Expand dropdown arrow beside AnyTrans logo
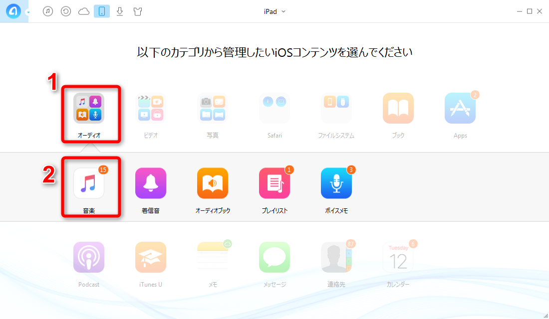549x319 pixels. [x=28, y=12]
